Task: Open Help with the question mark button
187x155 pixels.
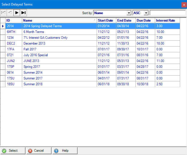Action: [65, 151]
